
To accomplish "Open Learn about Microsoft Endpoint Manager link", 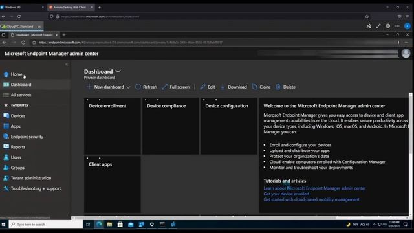I will [x=314, y=188].
